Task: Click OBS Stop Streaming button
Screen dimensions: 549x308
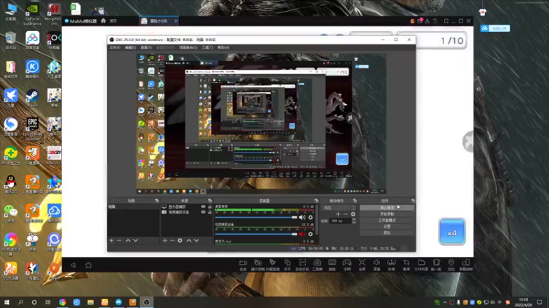Action: [386, 208]
